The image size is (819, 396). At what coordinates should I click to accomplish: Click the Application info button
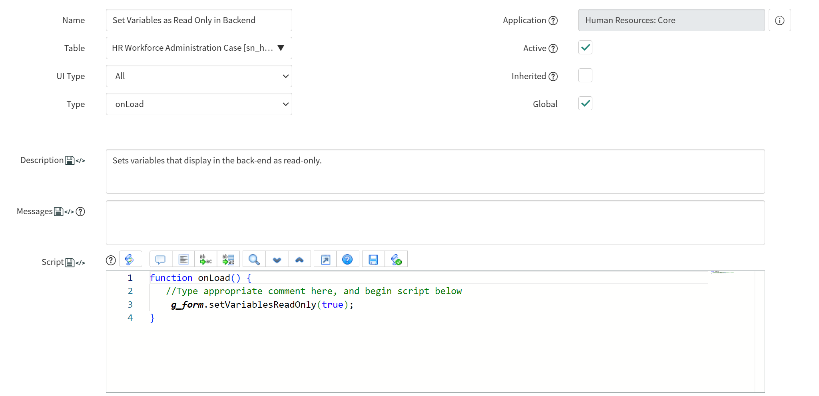779,20
